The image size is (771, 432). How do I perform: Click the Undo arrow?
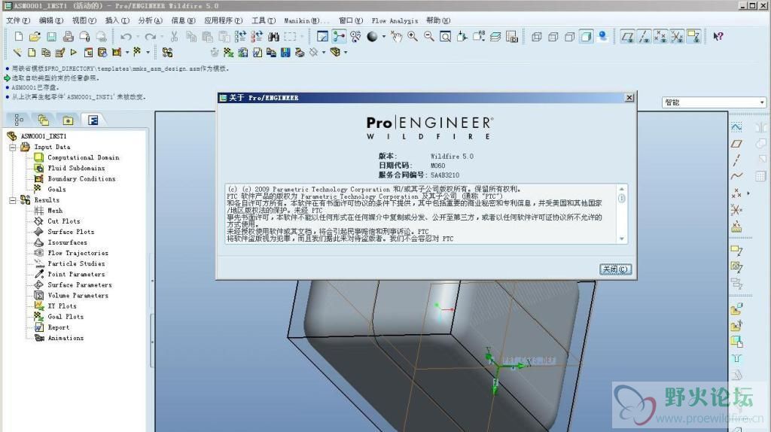pos(126,36)
